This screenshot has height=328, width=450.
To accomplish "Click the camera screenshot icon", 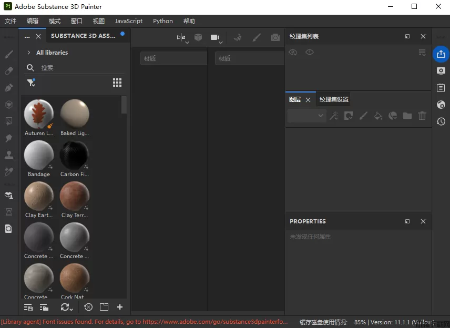I will click(x=275, y=37).
